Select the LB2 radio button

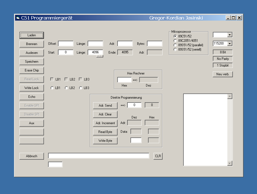point(66,88)
